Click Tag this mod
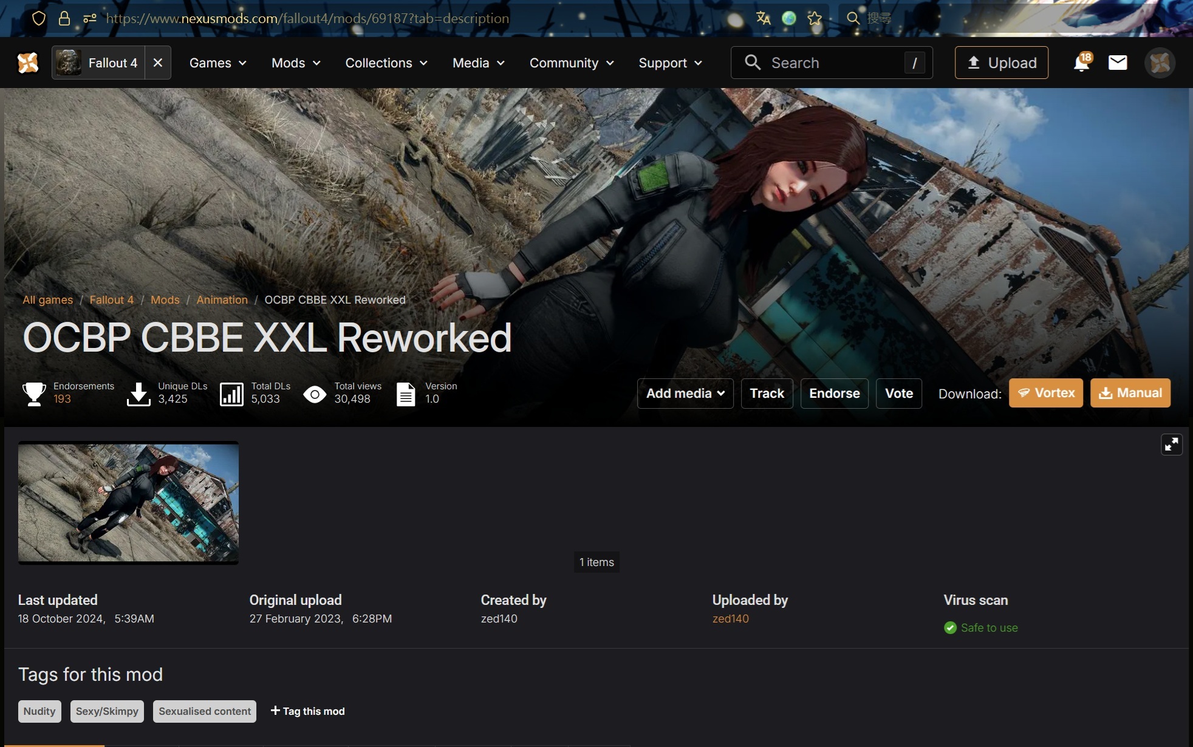The height and width of the screenshot is (747, 1193). [307, 711]
